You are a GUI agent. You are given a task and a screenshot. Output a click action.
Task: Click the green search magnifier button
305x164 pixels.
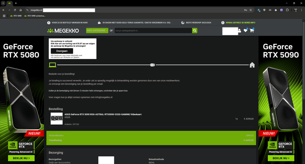(194, 30)
